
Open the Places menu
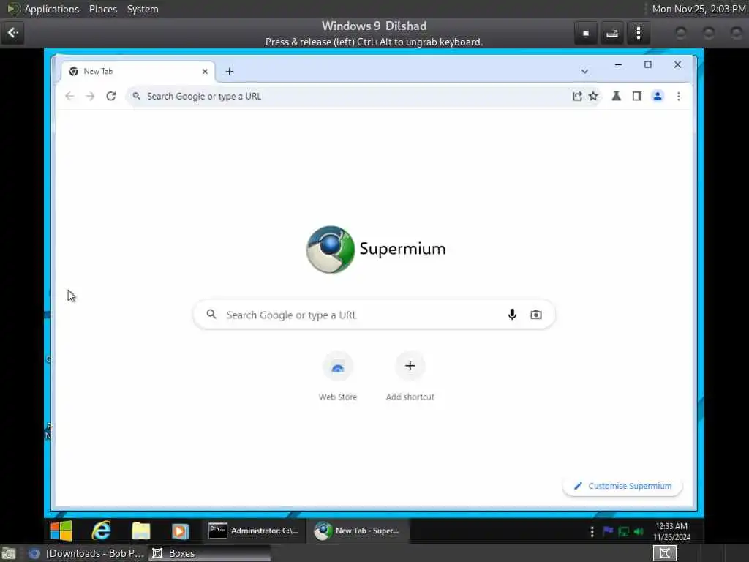pyautogui.click(x=103, y=9)
